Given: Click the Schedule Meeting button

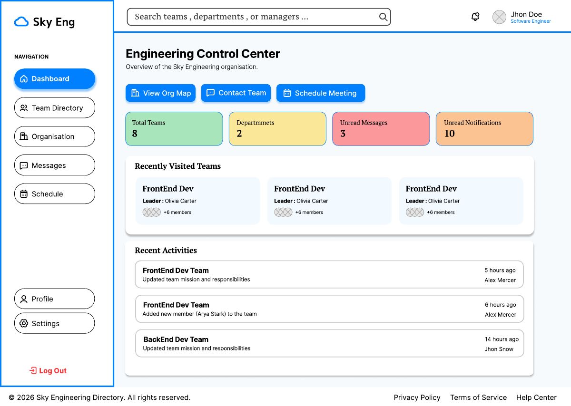Looking at the screenshot, I should coord(321,93).
